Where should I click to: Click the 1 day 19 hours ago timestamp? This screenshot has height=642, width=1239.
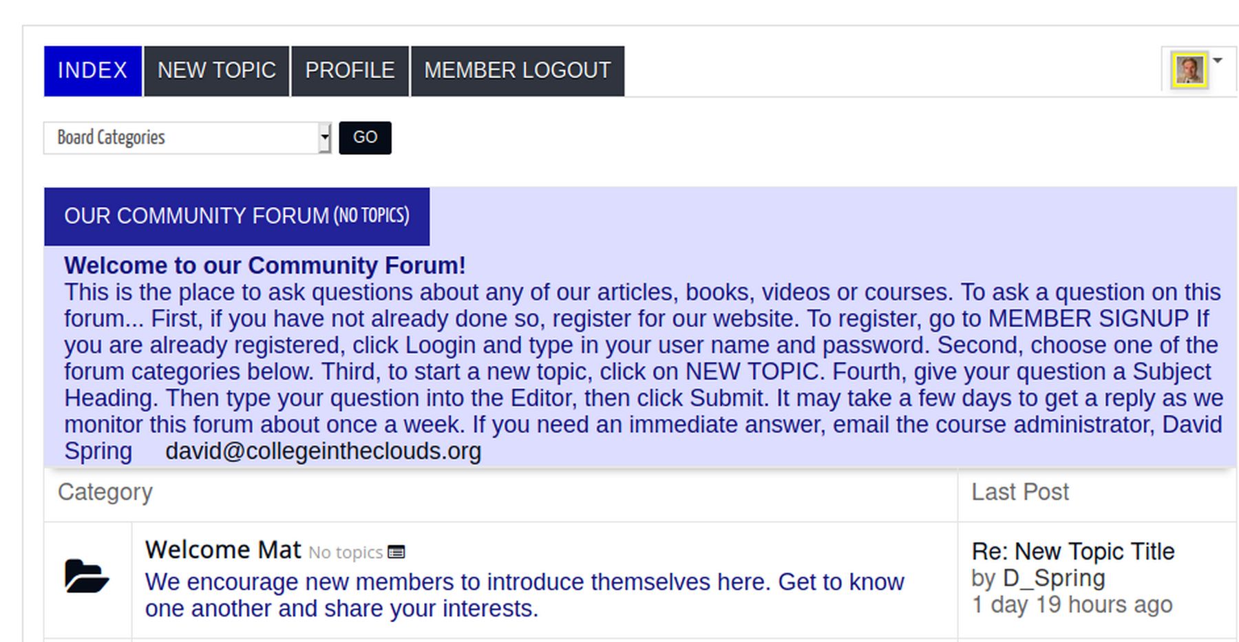tap(1071, 605)
